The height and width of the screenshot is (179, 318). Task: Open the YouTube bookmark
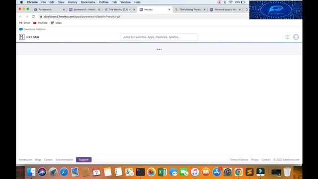(x=40, y=23)
